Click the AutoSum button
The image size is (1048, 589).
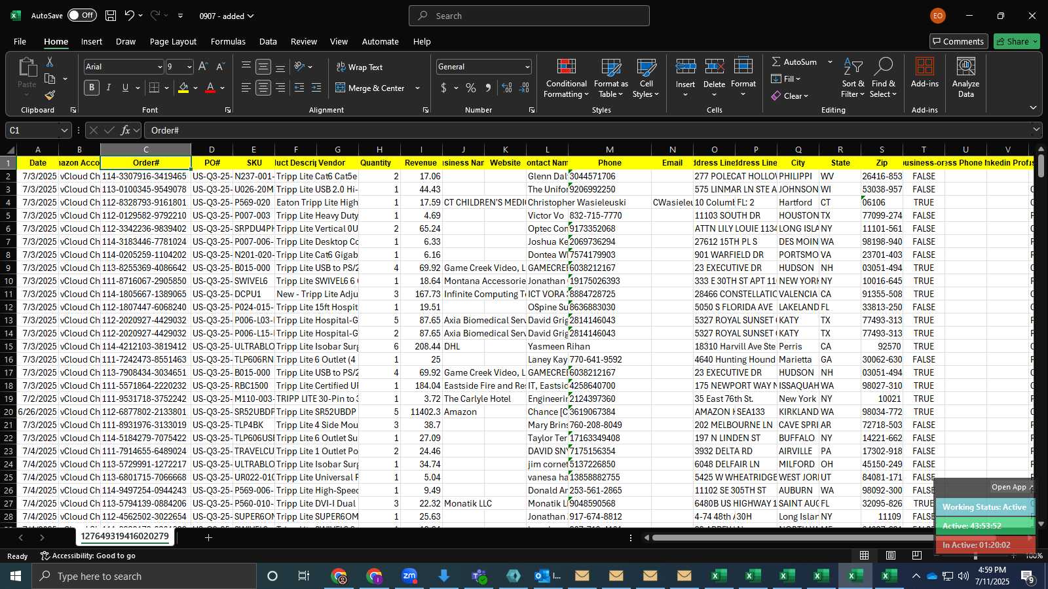794,62
